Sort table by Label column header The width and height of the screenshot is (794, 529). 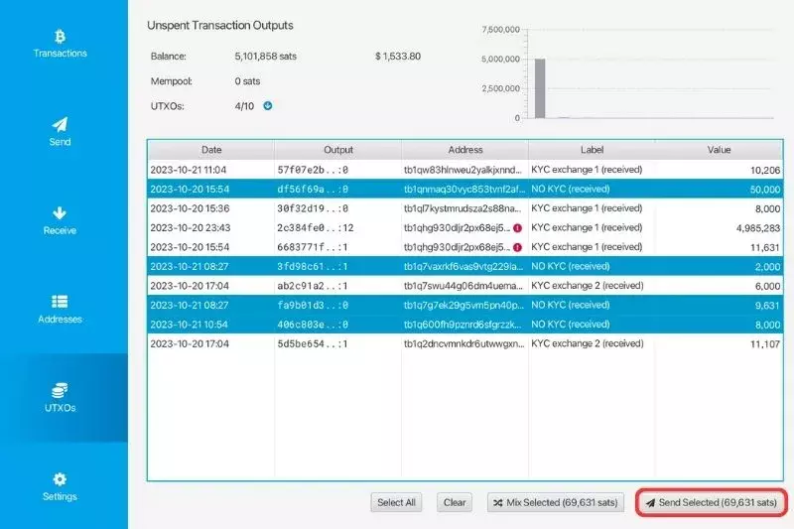592,150
